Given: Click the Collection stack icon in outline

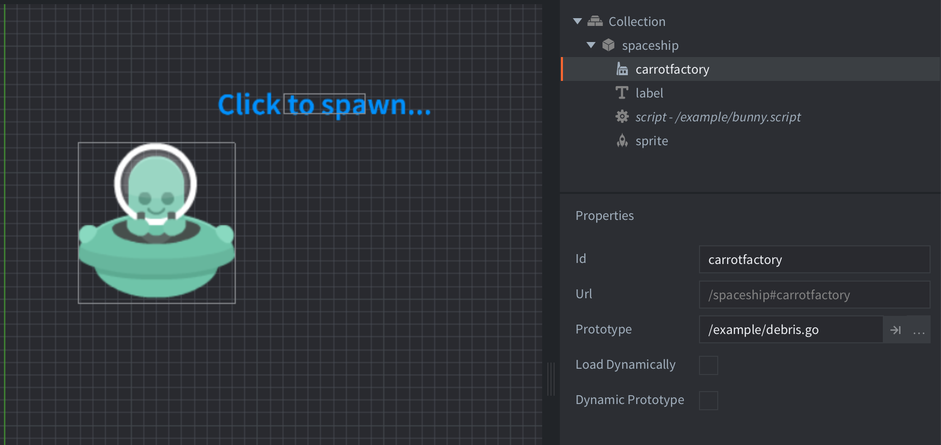Looking at the screenshot, I should pos(595,21).
